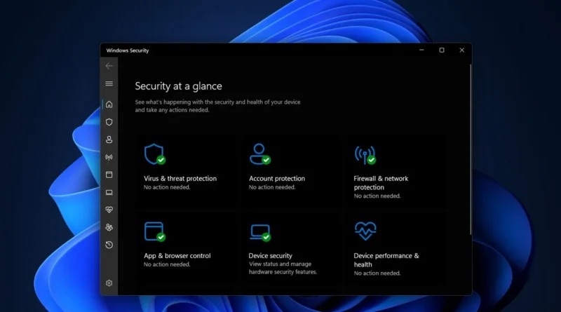Click the large laptop icon for Device security
This screenshot has height=312, width=561.
260,233
